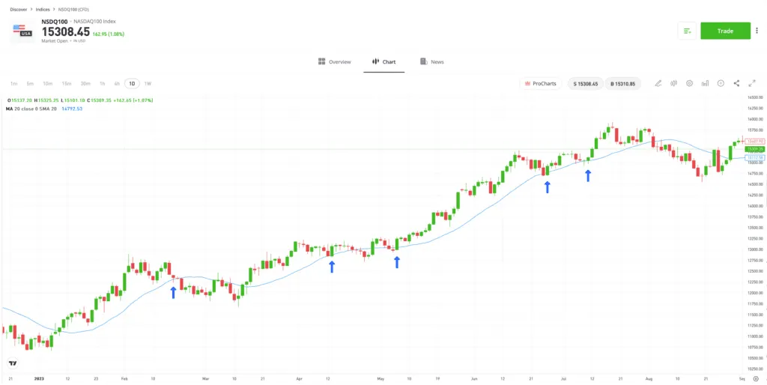Share the chart via share icon

point(736,84)
